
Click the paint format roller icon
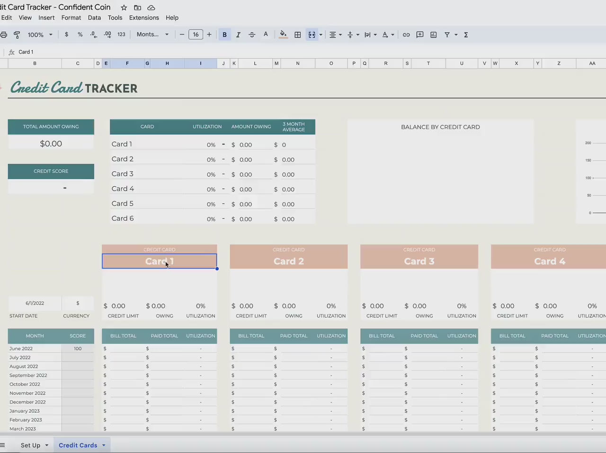[17, 35]
